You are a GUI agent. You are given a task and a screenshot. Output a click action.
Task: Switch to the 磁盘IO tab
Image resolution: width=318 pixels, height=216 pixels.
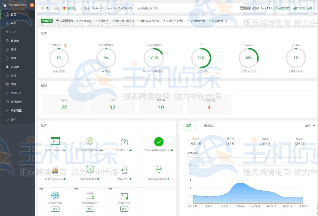pos(209,126)
